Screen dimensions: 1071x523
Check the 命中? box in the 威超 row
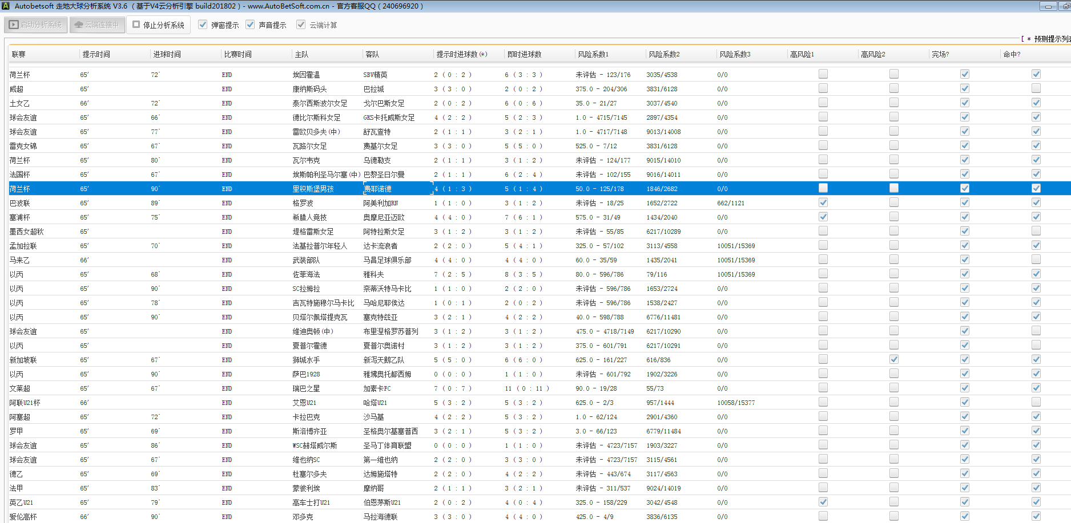tap(1036, 88)
